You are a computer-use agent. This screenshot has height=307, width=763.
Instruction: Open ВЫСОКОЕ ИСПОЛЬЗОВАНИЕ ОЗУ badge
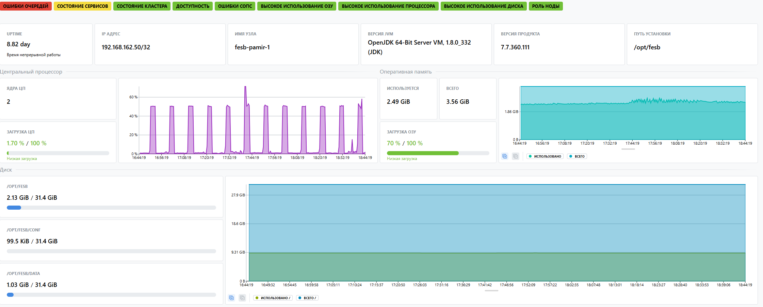[x=297, y=6]
